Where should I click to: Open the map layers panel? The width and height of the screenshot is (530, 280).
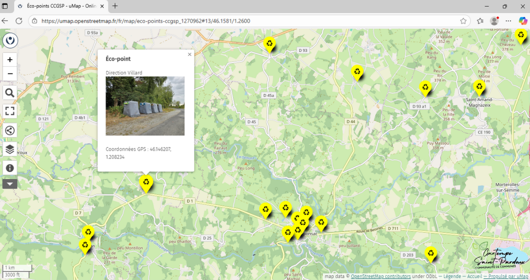click(10, 149)
